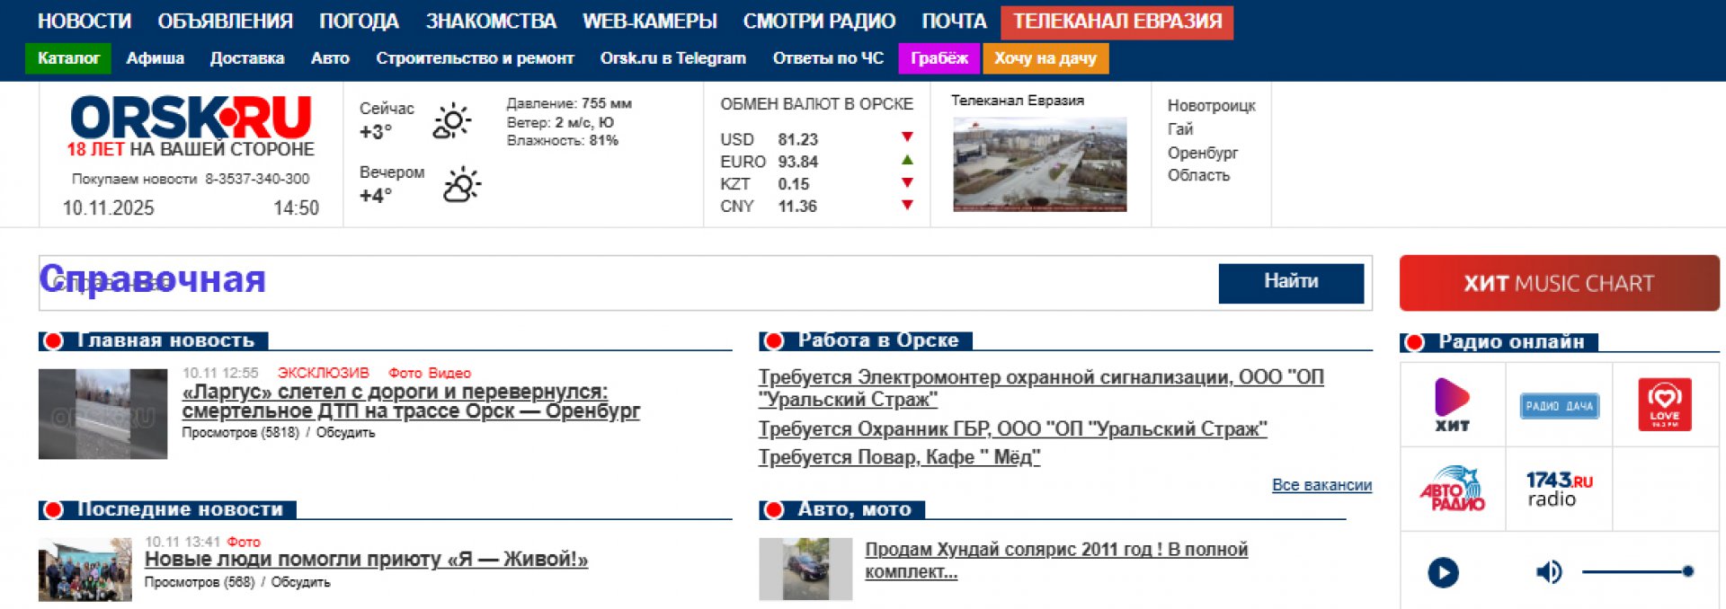Go to the Каталог tab
1726x609 pixels.
(68, 58)
